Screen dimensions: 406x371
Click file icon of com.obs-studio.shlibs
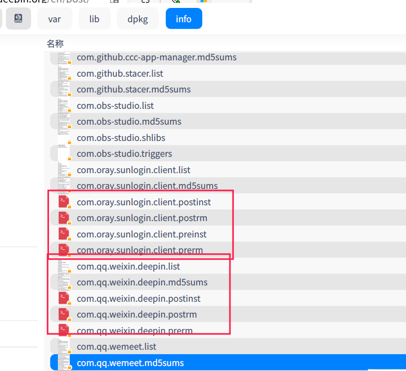[64, 138]
